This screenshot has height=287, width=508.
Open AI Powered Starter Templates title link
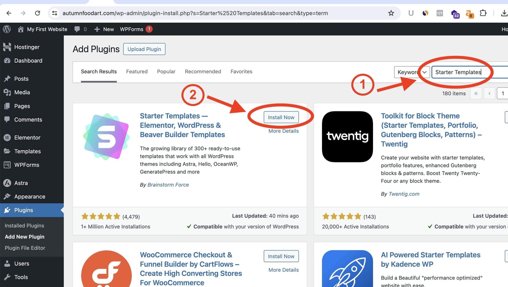[431, 259]
